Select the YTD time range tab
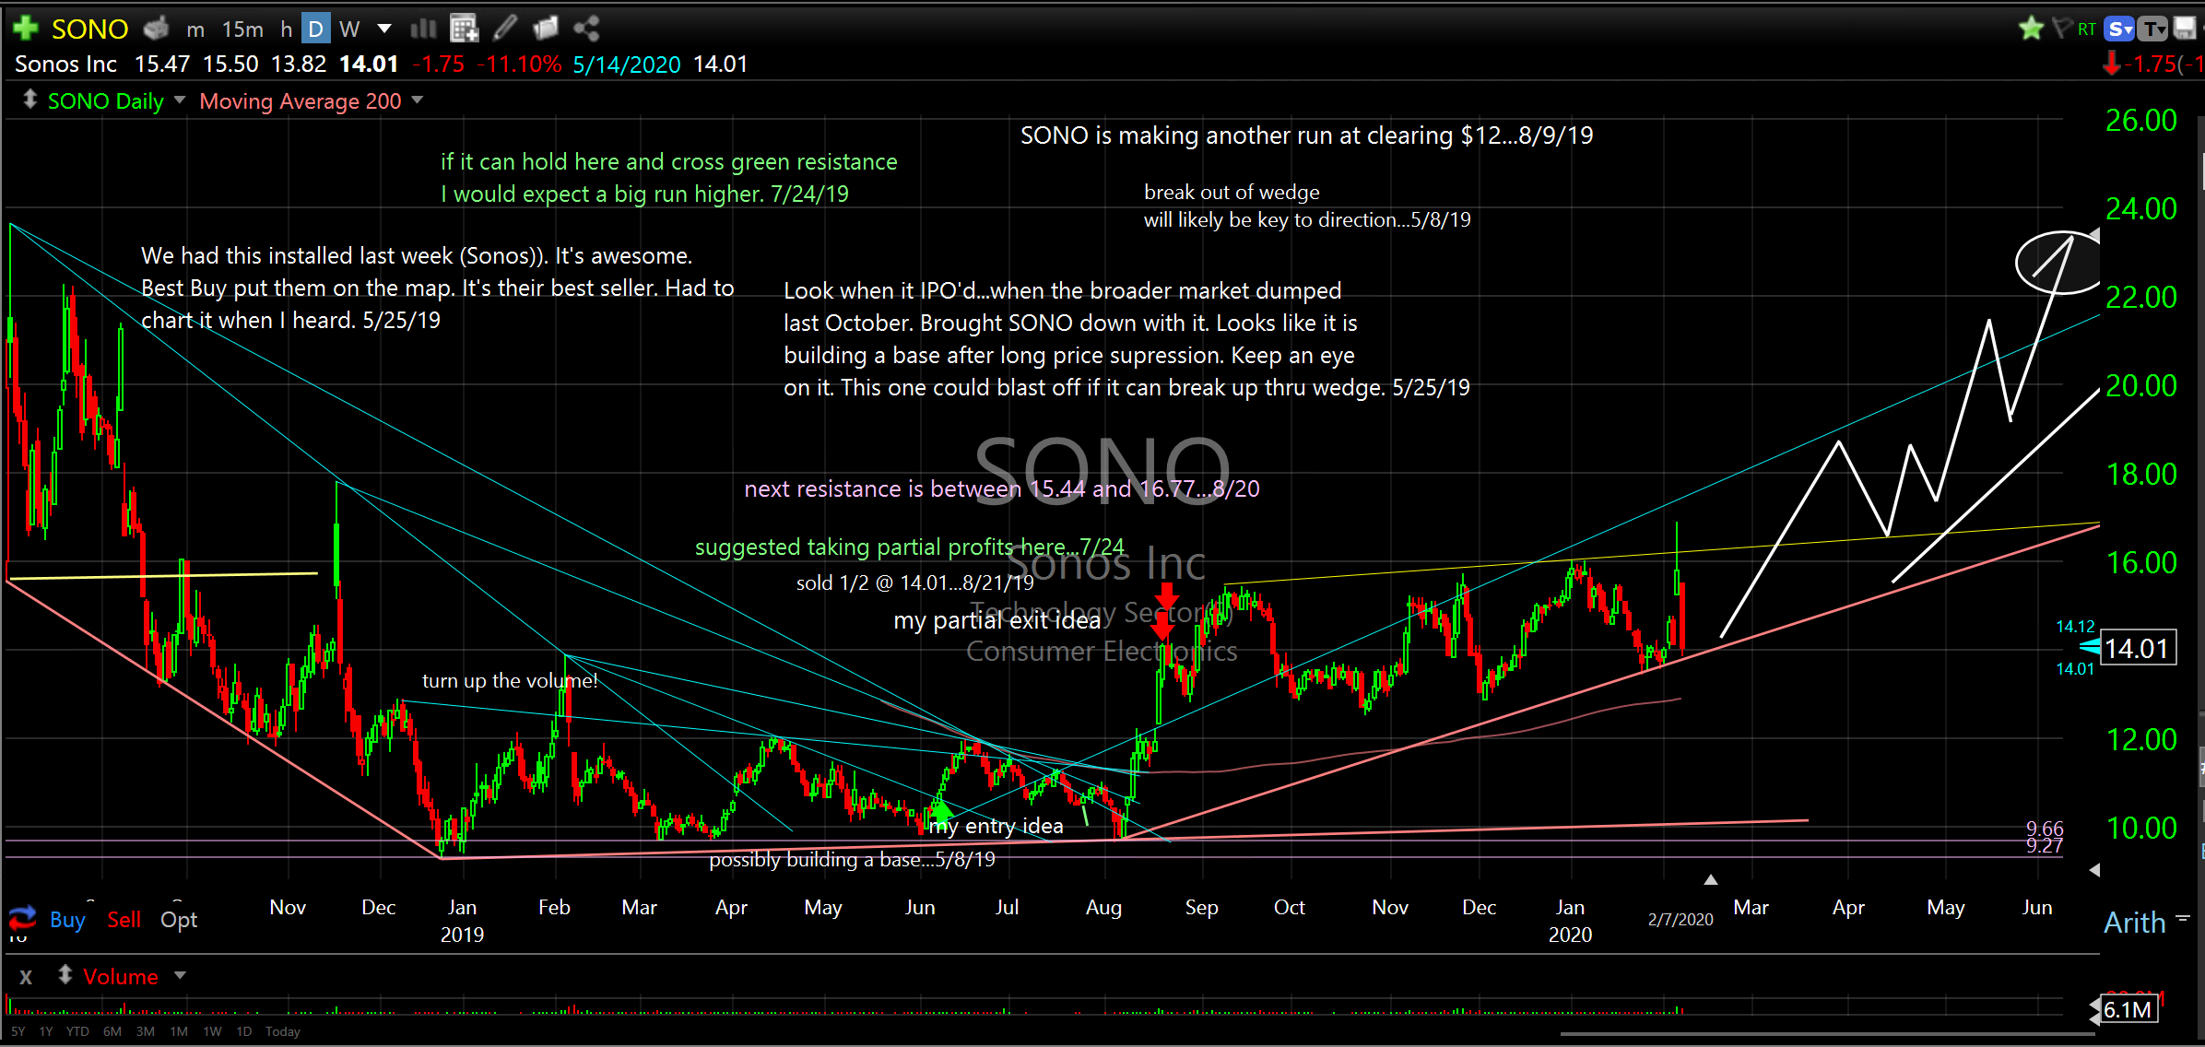This screenshot has height=1047, width=2205. click(x=77, y=1031)
